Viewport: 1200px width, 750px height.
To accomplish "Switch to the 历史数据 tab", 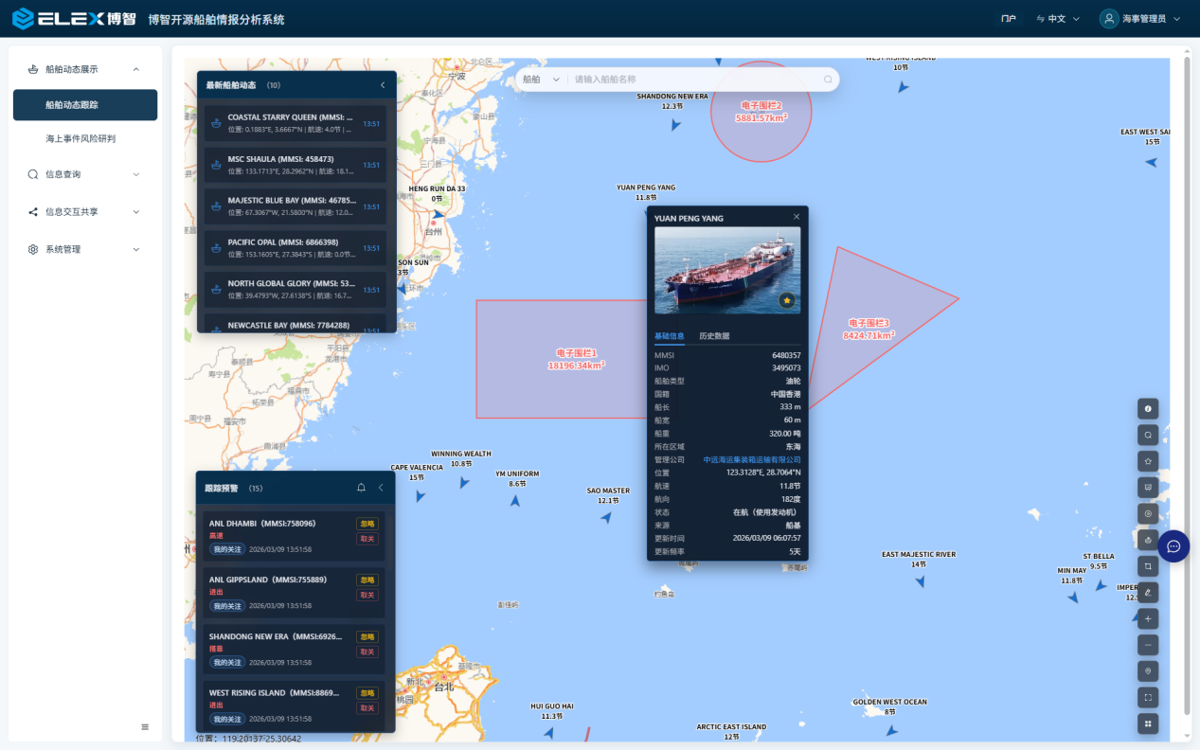I will 714,336.
